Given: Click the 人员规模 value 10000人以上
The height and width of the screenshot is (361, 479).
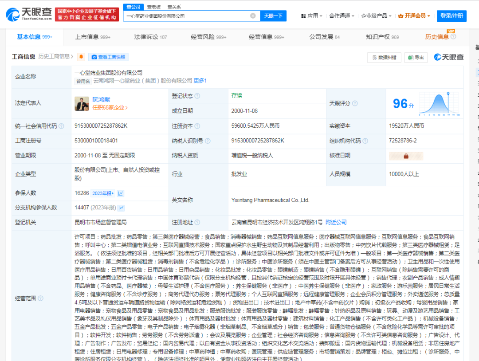Looking at the screenshot, I should pos(404,174).
